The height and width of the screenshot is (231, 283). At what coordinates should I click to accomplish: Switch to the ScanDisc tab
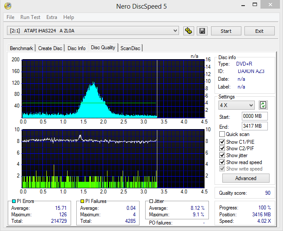coord(130,48)
